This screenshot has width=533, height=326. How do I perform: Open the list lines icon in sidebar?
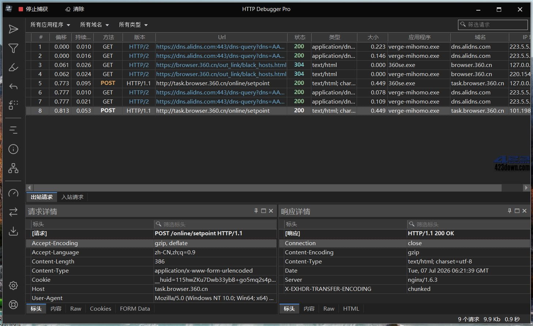click(x=14, y=130)
